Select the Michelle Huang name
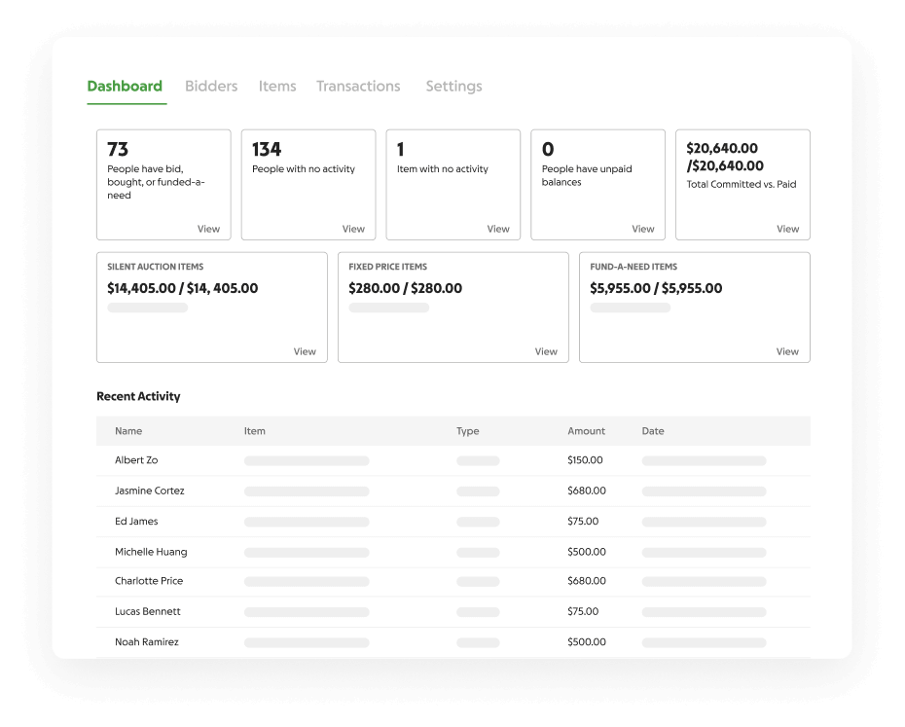 coord(151,552)
